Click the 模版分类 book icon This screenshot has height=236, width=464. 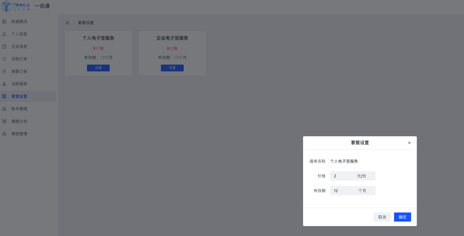pyautogui.click(x=4, y=121)
